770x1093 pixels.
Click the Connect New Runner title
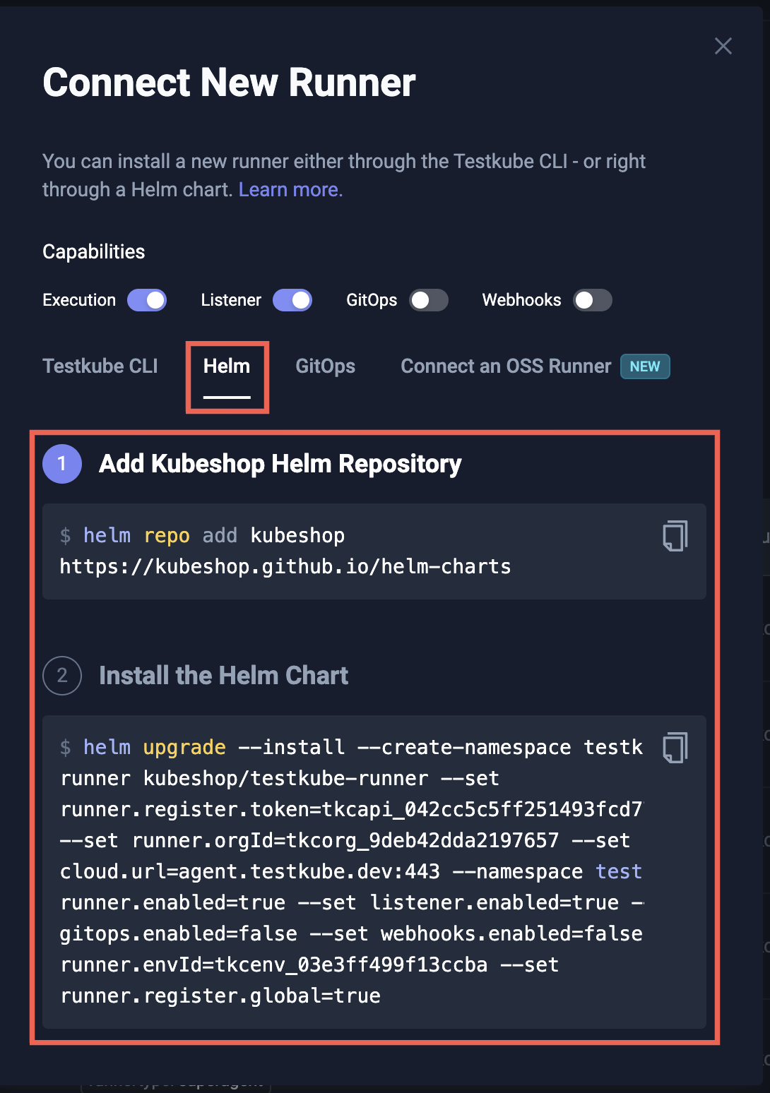click(229, 83)
